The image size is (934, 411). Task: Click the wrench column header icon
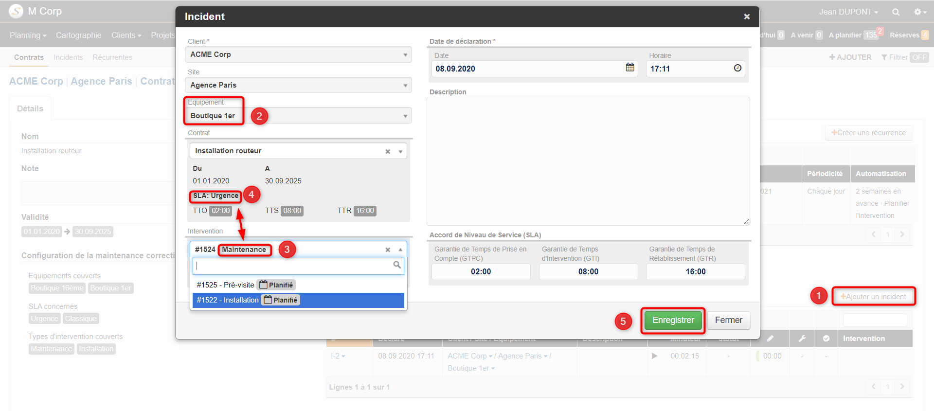[802, 339]
